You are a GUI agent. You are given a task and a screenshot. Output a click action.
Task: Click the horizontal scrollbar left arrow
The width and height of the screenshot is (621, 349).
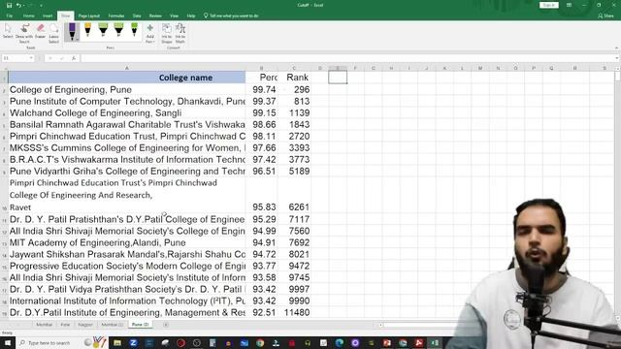point(380,325)
